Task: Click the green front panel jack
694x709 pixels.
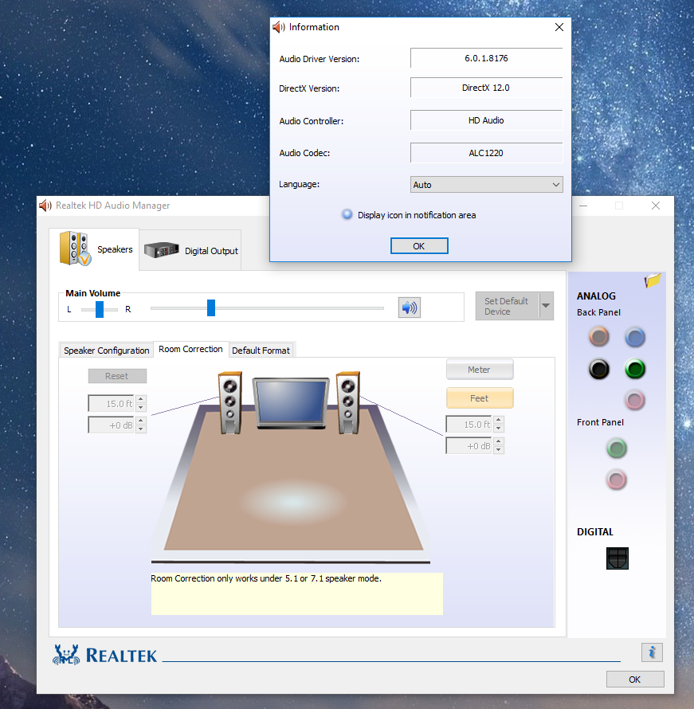Action: click(616, 449)
